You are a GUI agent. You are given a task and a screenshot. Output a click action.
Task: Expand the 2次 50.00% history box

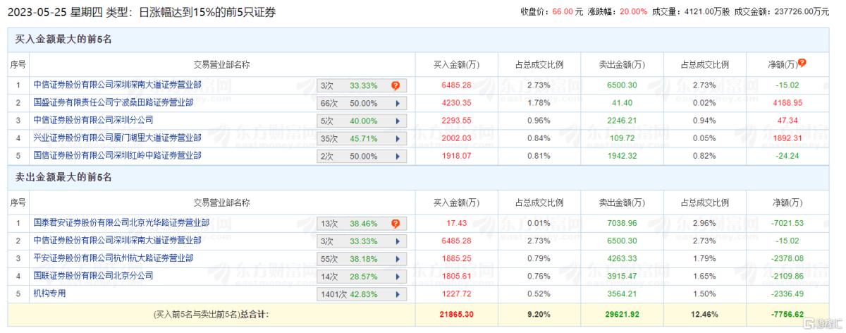click(362, 156)
